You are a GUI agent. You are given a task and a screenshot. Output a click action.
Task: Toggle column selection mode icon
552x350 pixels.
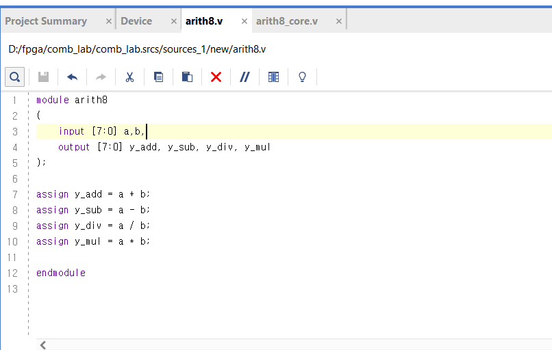pos(273,77)
